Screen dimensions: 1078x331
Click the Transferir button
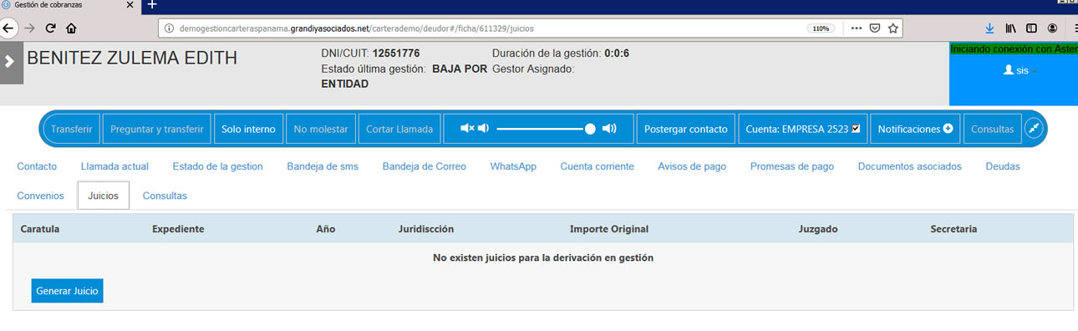pos(71,130)
